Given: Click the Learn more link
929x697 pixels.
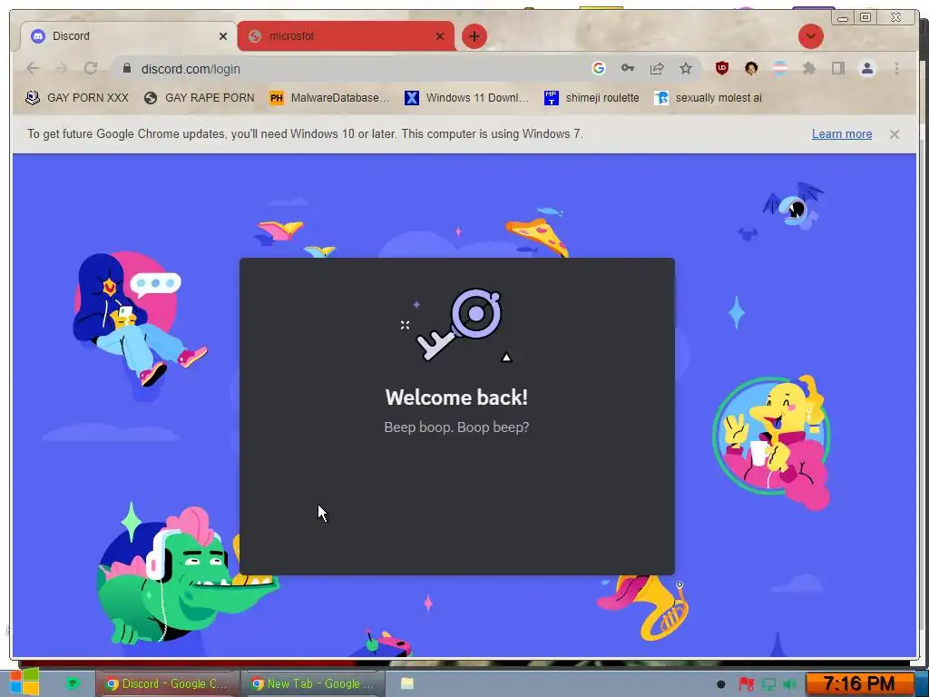Looking at the screenshot, I should pyautogui.click(x=841, y=134).
